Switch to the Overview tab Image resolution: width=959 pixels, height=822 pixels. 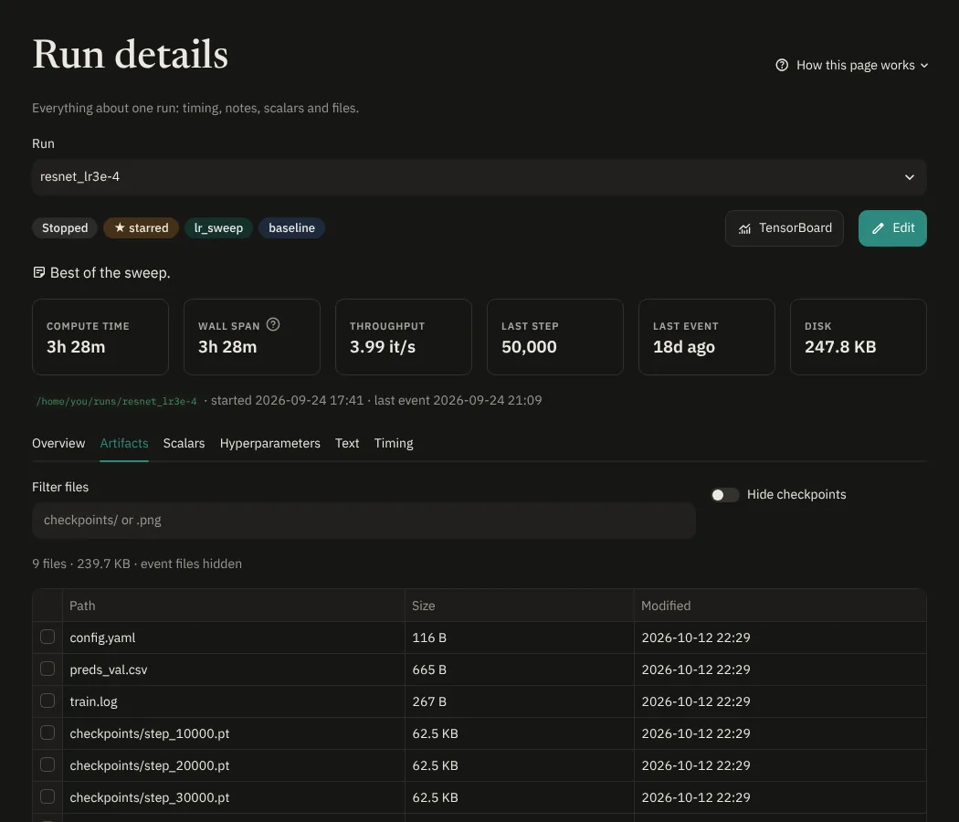58,443
